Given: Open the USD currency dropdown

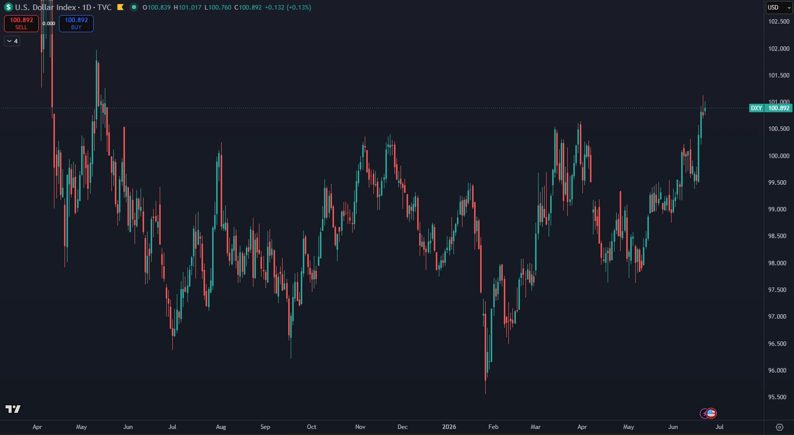Looking at the screenshot, I should 779,8.
